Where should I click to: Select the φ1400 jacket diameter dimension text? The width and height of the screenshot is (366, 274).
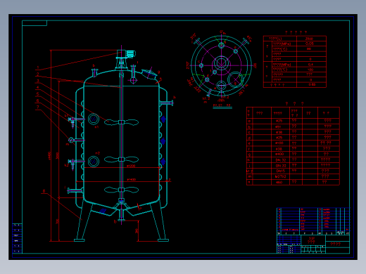tap(132, 180)
